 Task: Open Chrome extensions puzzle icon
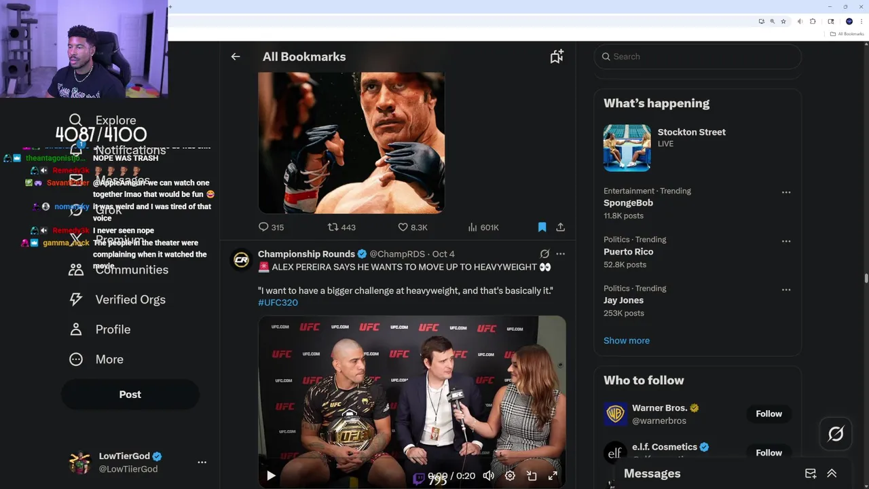pos(813,22)
